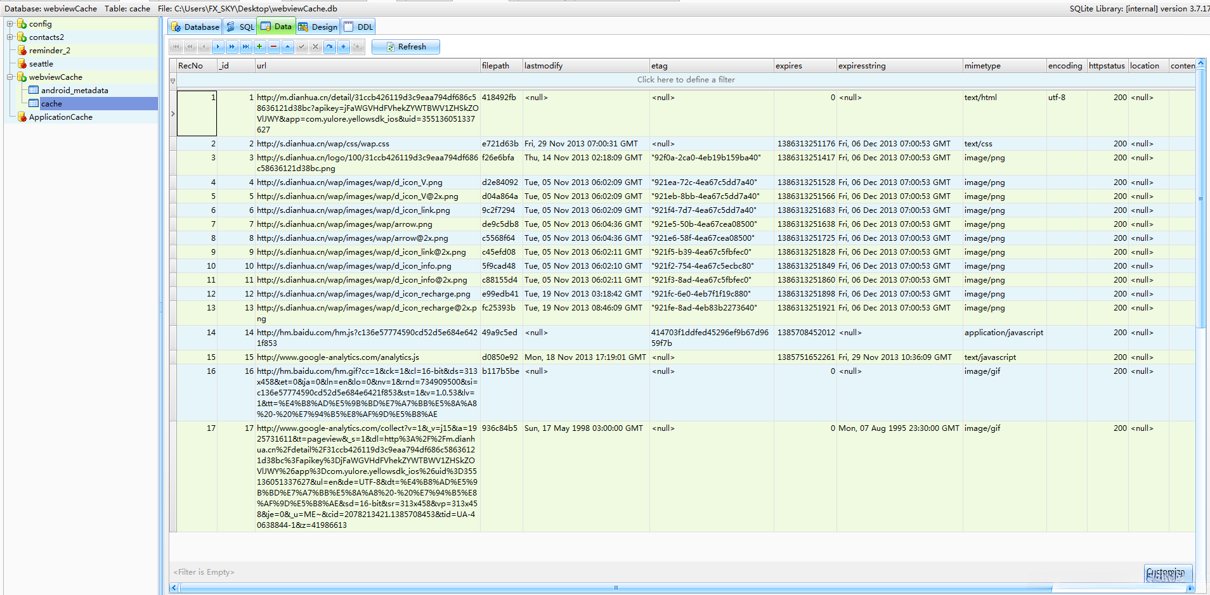Jump to last record in navigator

pos(245,47)
